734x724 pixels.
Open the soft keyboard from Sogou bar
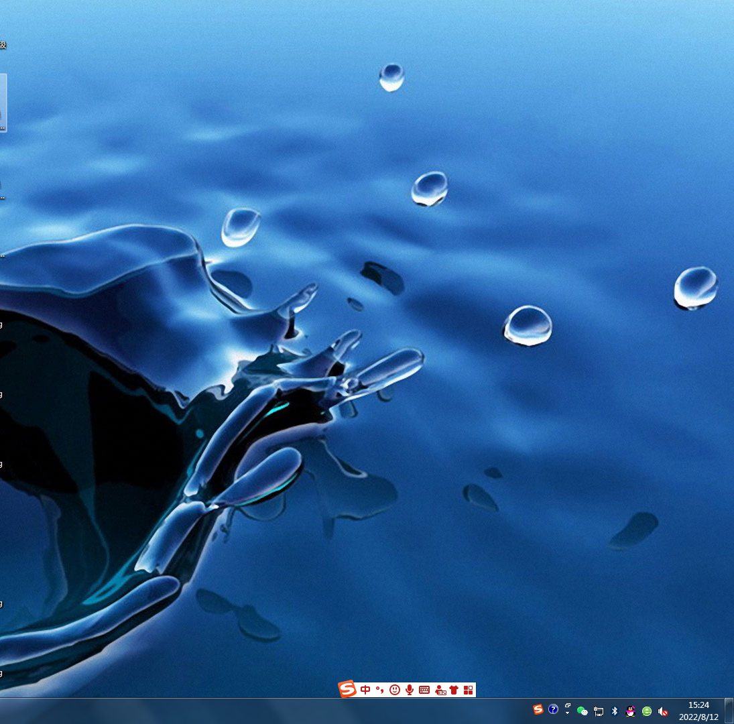coord(424,690)
